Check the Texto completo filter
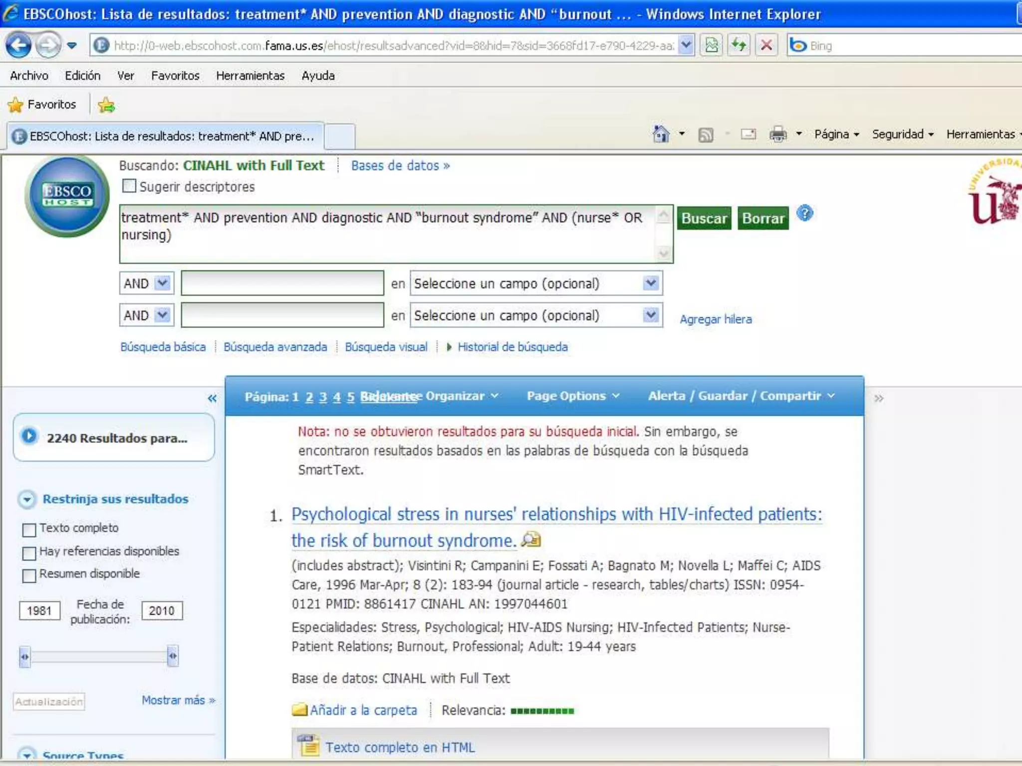 click(29, 529)
